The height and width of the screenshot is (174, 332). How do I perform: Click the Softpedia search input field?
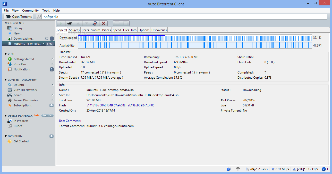pos(184,17)
